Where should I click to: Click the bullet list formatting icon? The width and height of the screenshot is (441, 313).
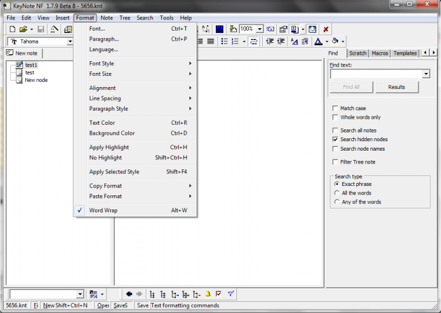pos(224,42)
